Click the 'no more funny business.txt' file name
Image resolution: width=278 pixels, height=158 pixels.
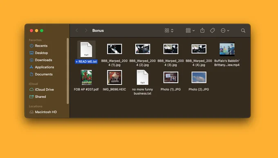[143, 92]
